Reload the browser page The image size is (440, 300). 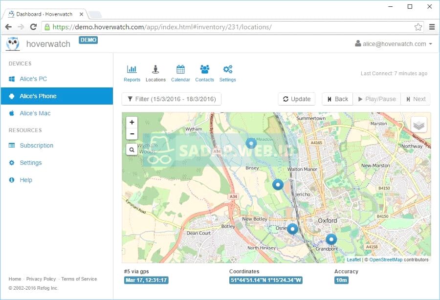click(33, 27)
